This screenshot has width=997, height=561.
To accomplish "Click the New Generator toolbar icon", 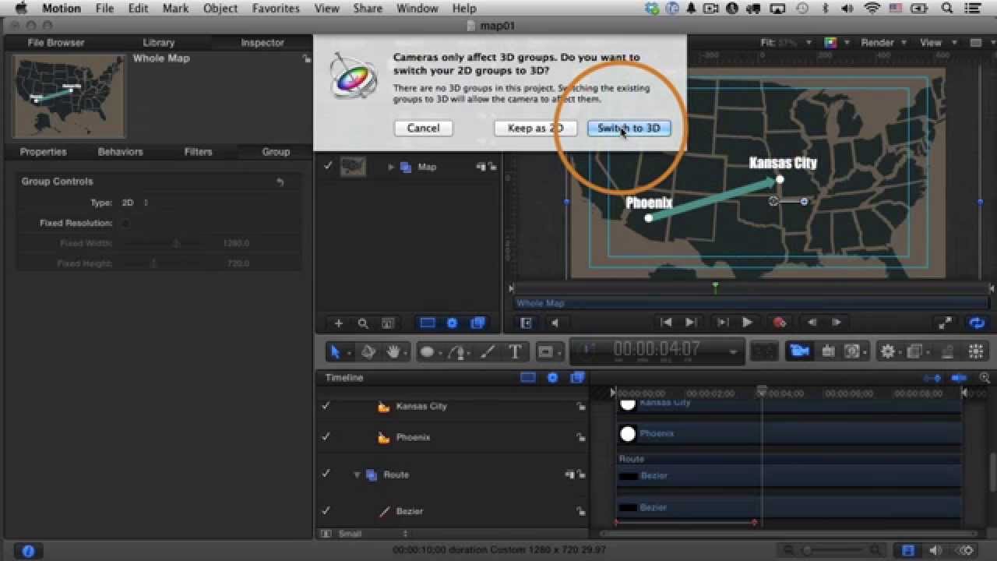I will (x=853, y=351).
